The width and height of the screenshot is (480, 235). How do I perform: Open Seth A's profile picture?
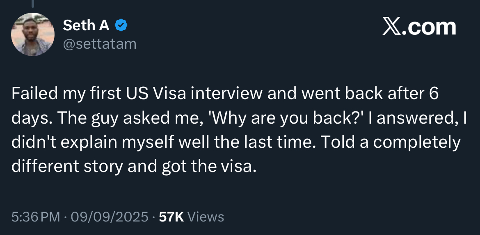click(33, 34)
